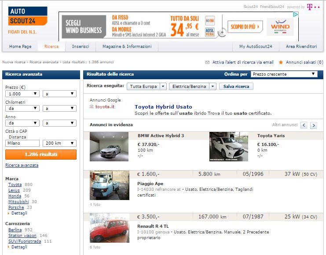
Task: Filter by Toyota brand link
Action: tap(15, 185)
